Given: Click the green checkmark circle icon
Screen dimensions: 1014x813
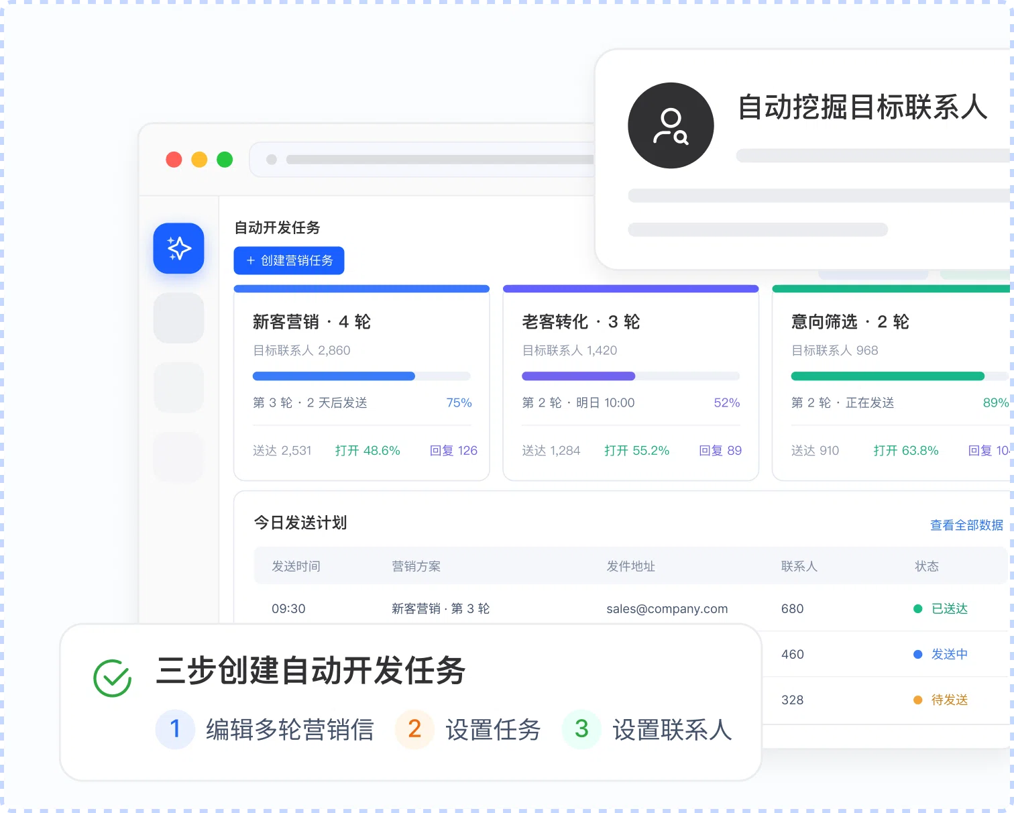Looking at the screenshot, I should 113,678.
